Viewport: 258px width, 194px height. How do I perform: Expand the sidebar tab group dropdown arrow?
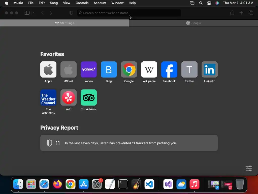click(x=34, y=13)
